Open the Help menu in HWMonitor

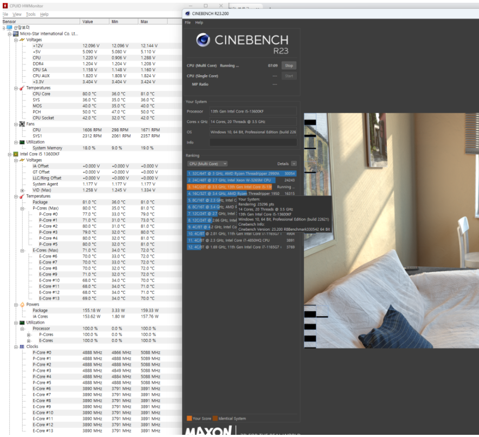[x=44, y=15]
